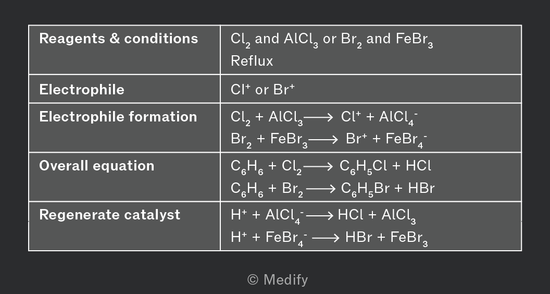The height and width of the screenshot is (294, 550).
Task: Select the Br2 + FeBr3 formation equation
Action: pyautogui.click(x=329, y=140)
